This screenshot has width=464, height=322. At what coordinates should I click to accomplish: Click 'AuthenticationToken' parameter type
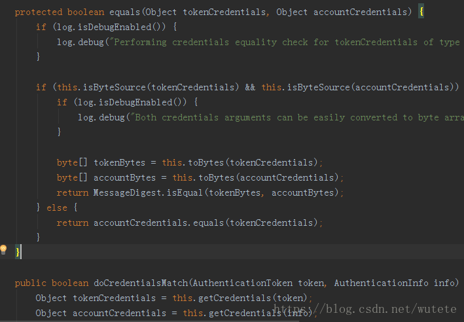click(242, 283)
